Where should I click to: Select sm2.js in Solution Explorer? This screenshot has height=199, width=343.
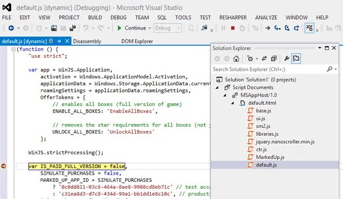coord(263,126)
